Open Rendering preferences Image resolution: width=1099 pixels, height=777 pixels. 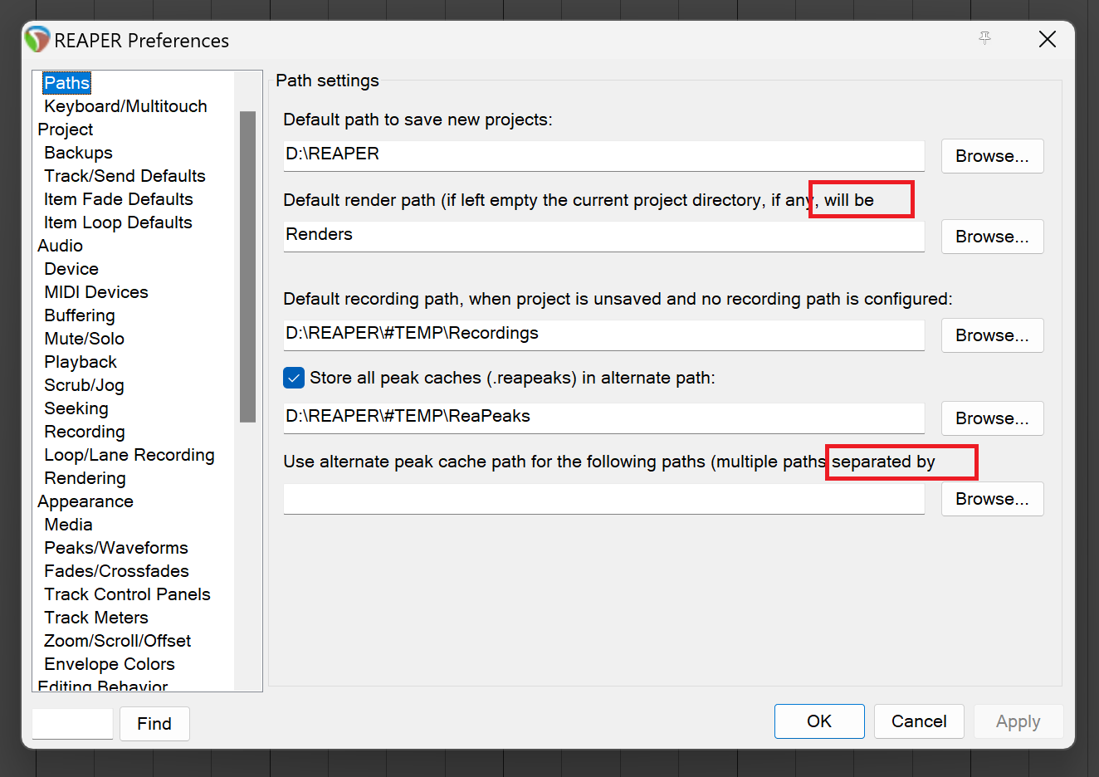pyautogui.click(x=85, y=478)
